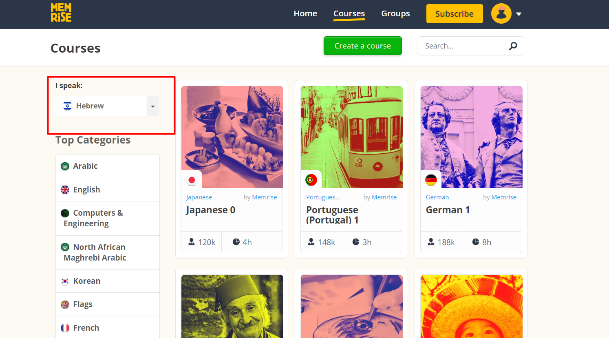
Task: Open the English category link
Action: [x=108, y=190]
